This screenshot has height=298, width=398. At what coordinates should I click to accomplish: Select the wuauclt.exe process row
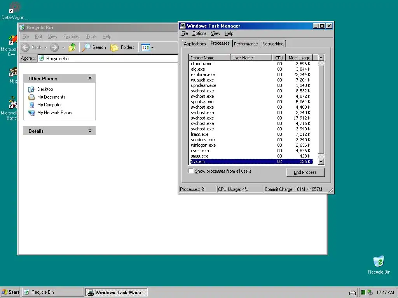(251, 80)
